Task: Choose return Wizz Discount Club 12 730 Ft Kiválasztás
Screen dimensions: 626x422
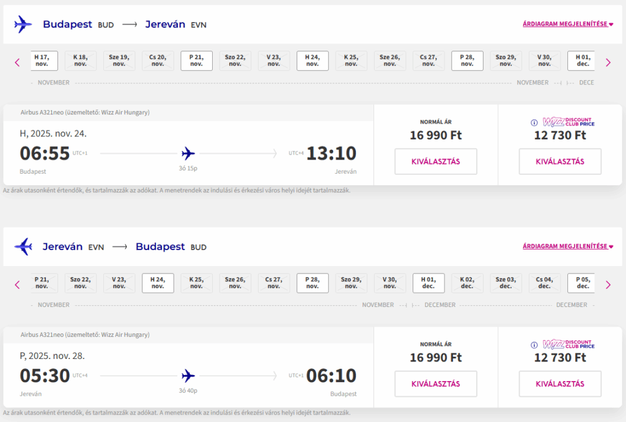Action: (x=560, y=384)
